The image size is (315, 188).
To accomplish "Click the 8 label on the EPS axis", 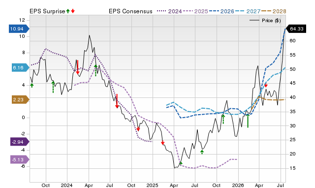I will point(24,53).
